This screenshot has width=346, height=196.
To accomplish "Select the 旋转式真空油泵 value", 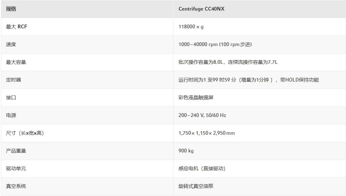I will pos(196,186).
